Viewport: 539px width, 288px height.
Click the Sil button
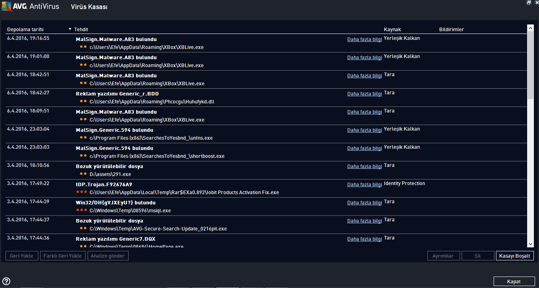pos(477,256)
